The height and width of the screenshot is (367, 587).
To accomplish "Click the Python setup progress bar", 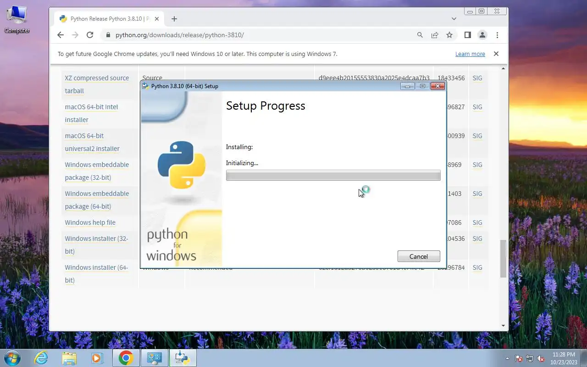I will tap(333, 175).
